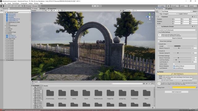Open Branch Material object picker
198x111 pixels.
click(196, 66)
